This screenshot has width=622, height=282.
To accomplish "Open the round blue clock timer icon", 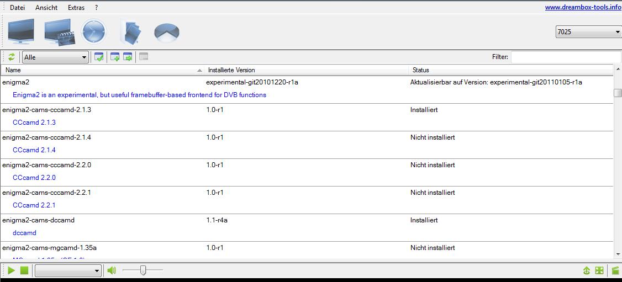I will click(93, 31).
